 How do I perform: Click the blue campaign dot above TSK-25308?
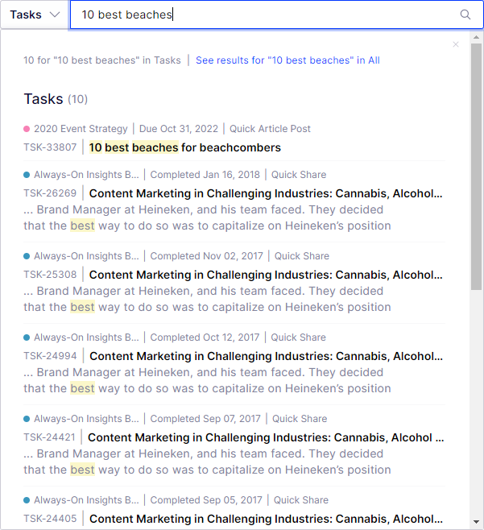[x=27, y=256]
